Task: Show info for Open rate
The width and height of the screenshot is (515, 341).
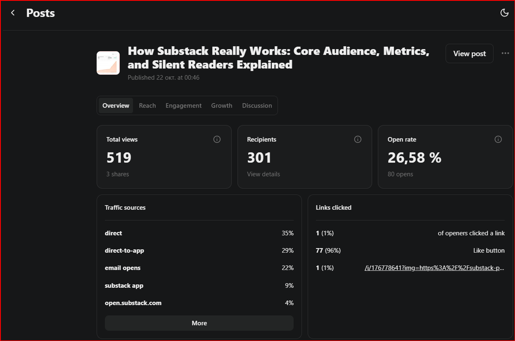Action: (x=498, y=140)
